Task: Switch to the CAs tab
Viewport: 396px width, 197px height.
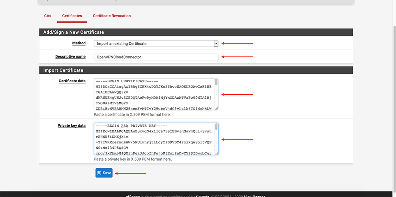Action: pyautogui.click(x=48, y=16)
